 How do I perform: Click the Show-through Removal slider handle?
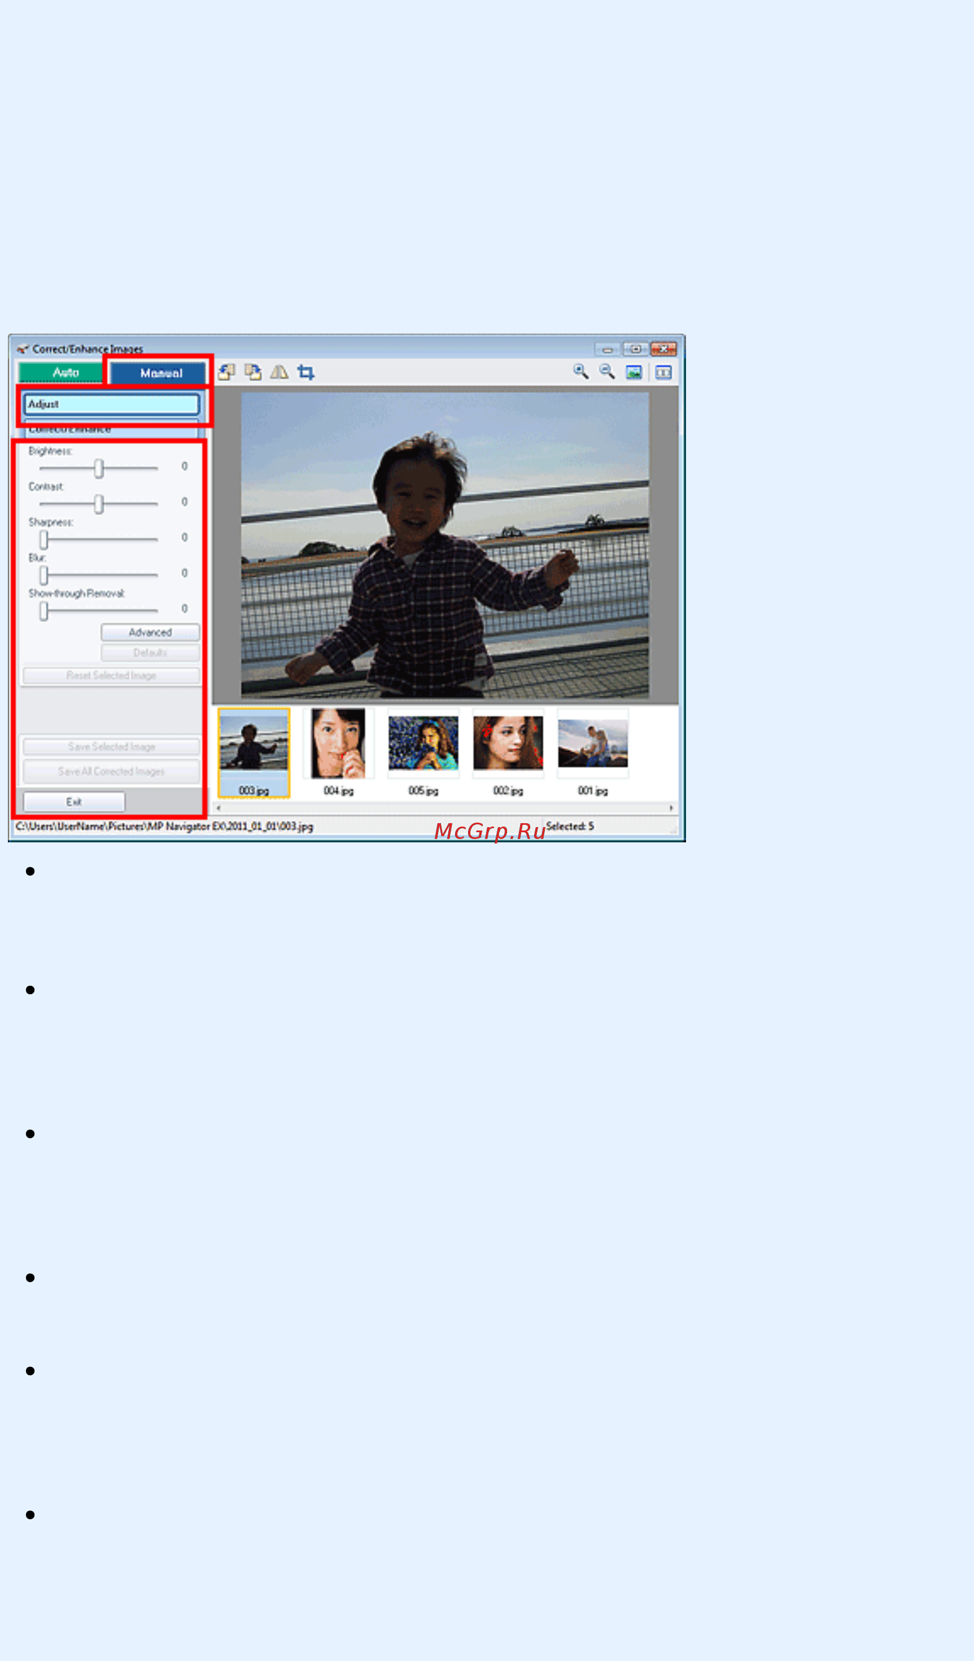click(43, 610)
